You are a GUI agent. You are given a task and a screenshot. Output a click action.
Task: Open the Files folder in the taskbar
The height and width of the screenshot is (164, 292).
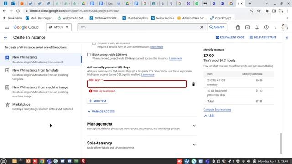[14, 161]
